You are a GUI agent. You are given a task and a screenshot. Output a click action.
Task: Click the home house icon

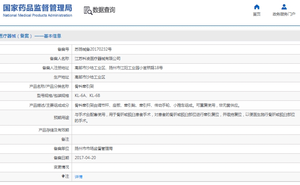click(x=257, y=7)
